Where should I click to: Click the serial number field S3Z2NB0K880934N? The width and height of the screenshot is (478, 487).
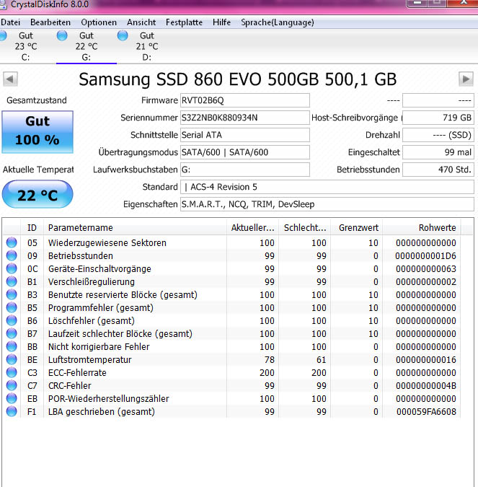(x=245, y=118)
